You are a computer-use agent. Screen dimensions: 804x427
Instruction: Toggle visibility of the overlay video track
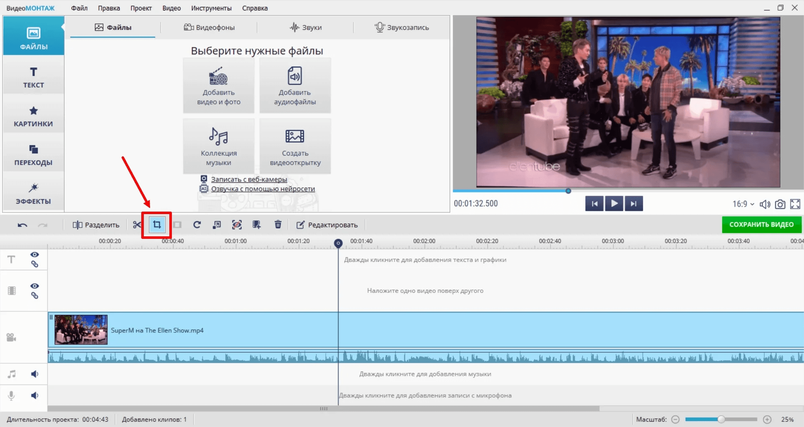34,286
